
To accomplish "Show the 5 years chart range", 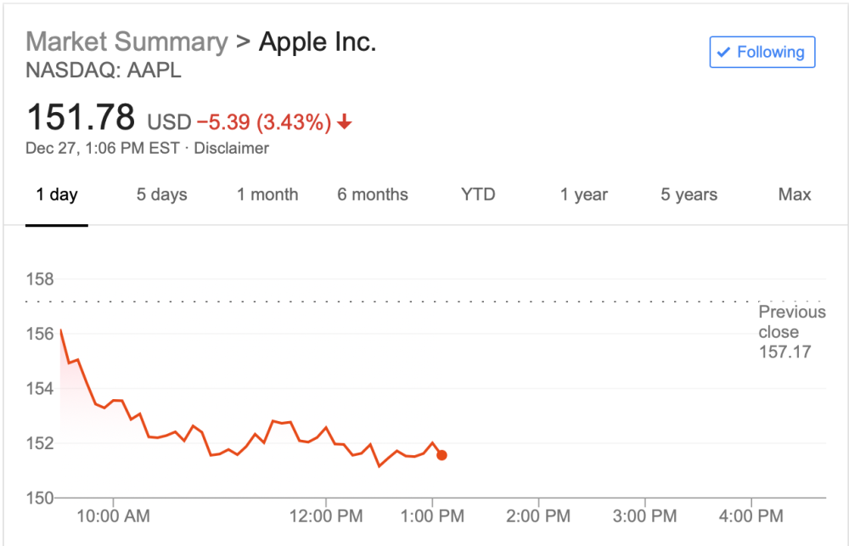I will point(689,194).
